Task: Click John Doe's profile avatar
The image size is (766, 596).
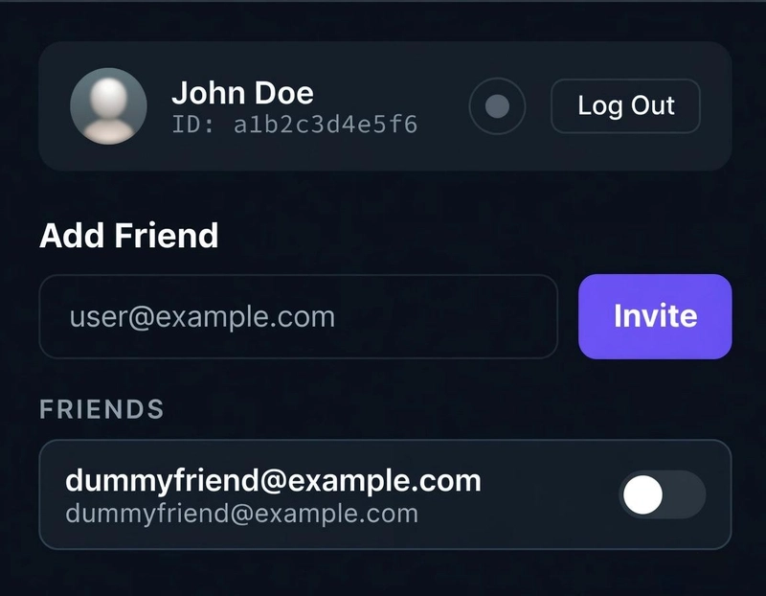Action: (108, 106)
